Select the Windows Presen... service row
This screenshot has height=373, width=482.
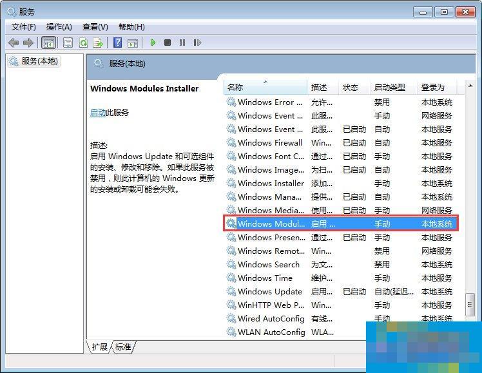[x=341, y=237]
